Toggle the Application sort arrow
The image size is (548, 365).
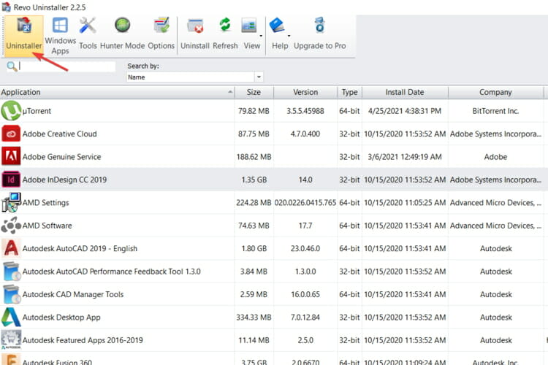click(230, 92)
